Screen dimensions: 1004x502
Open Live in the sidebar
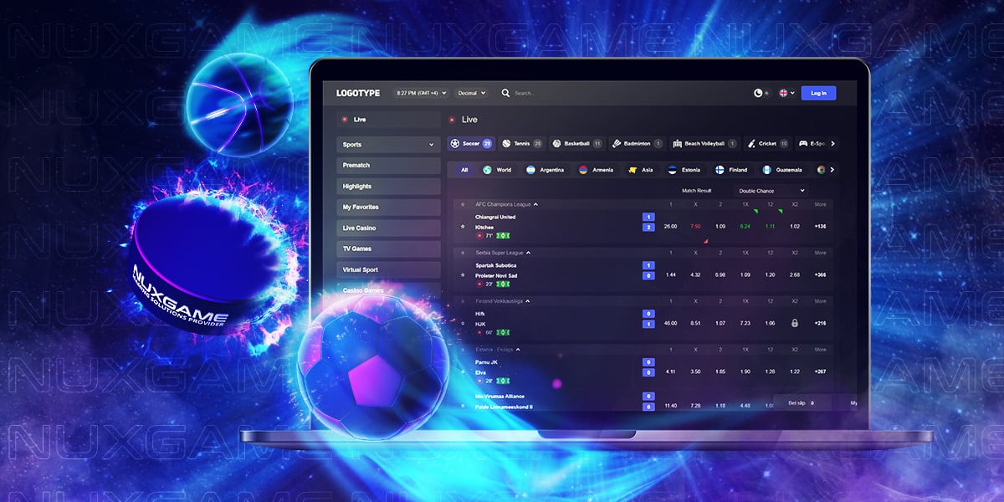pyautogui.click(x=388, y=120)
